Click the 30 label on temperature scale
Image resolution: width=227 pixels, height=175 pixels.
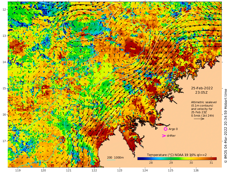point(191,163)
